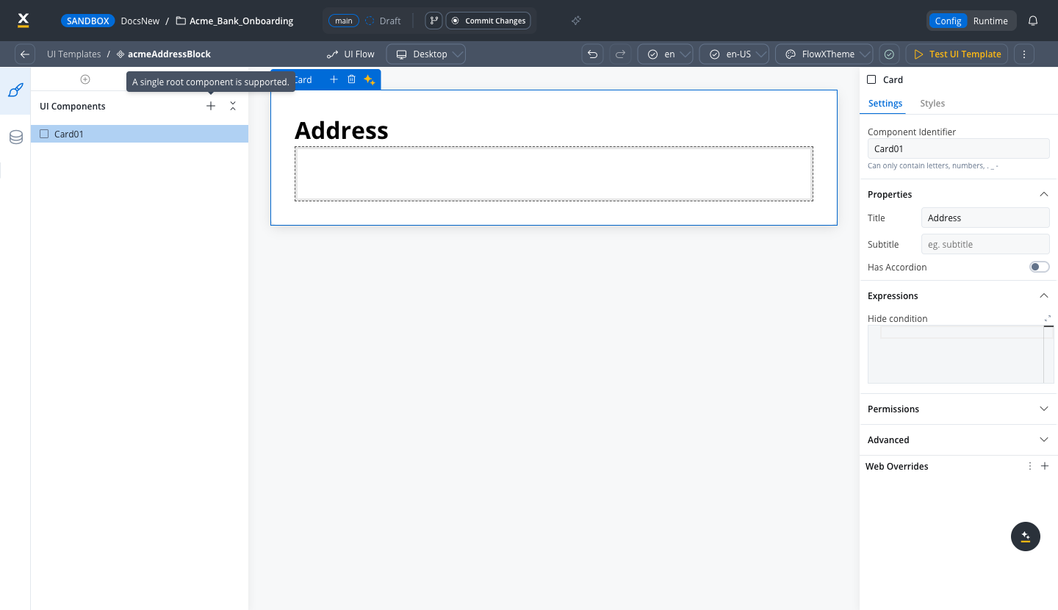Click Test UI Template button

tap(957, 54)
